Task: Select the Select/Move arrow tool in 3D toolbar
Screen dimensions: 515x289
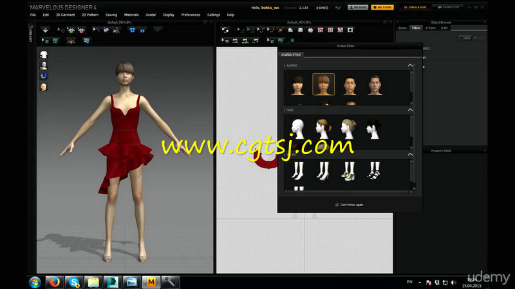Action: click(x=61, y=30)
